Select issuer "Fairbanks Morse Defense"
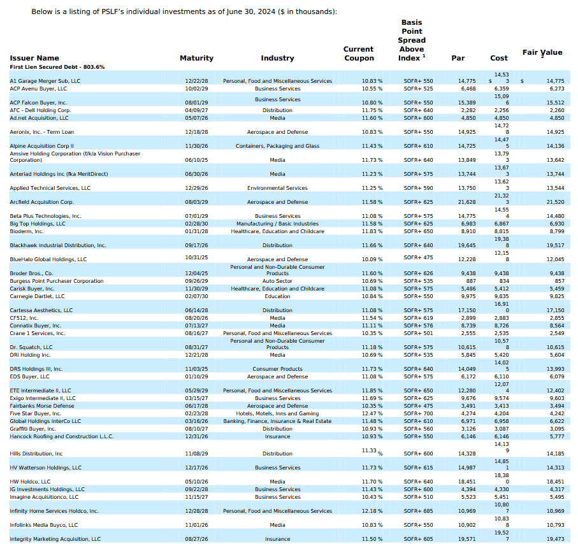The image size is (578, 544). pyautogui.click(x=41, y=406)
